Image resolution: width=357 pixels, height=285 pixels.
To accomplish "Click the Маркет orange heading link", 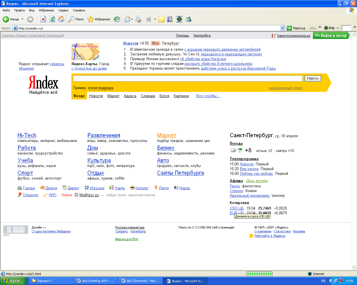I will [167, 135].
